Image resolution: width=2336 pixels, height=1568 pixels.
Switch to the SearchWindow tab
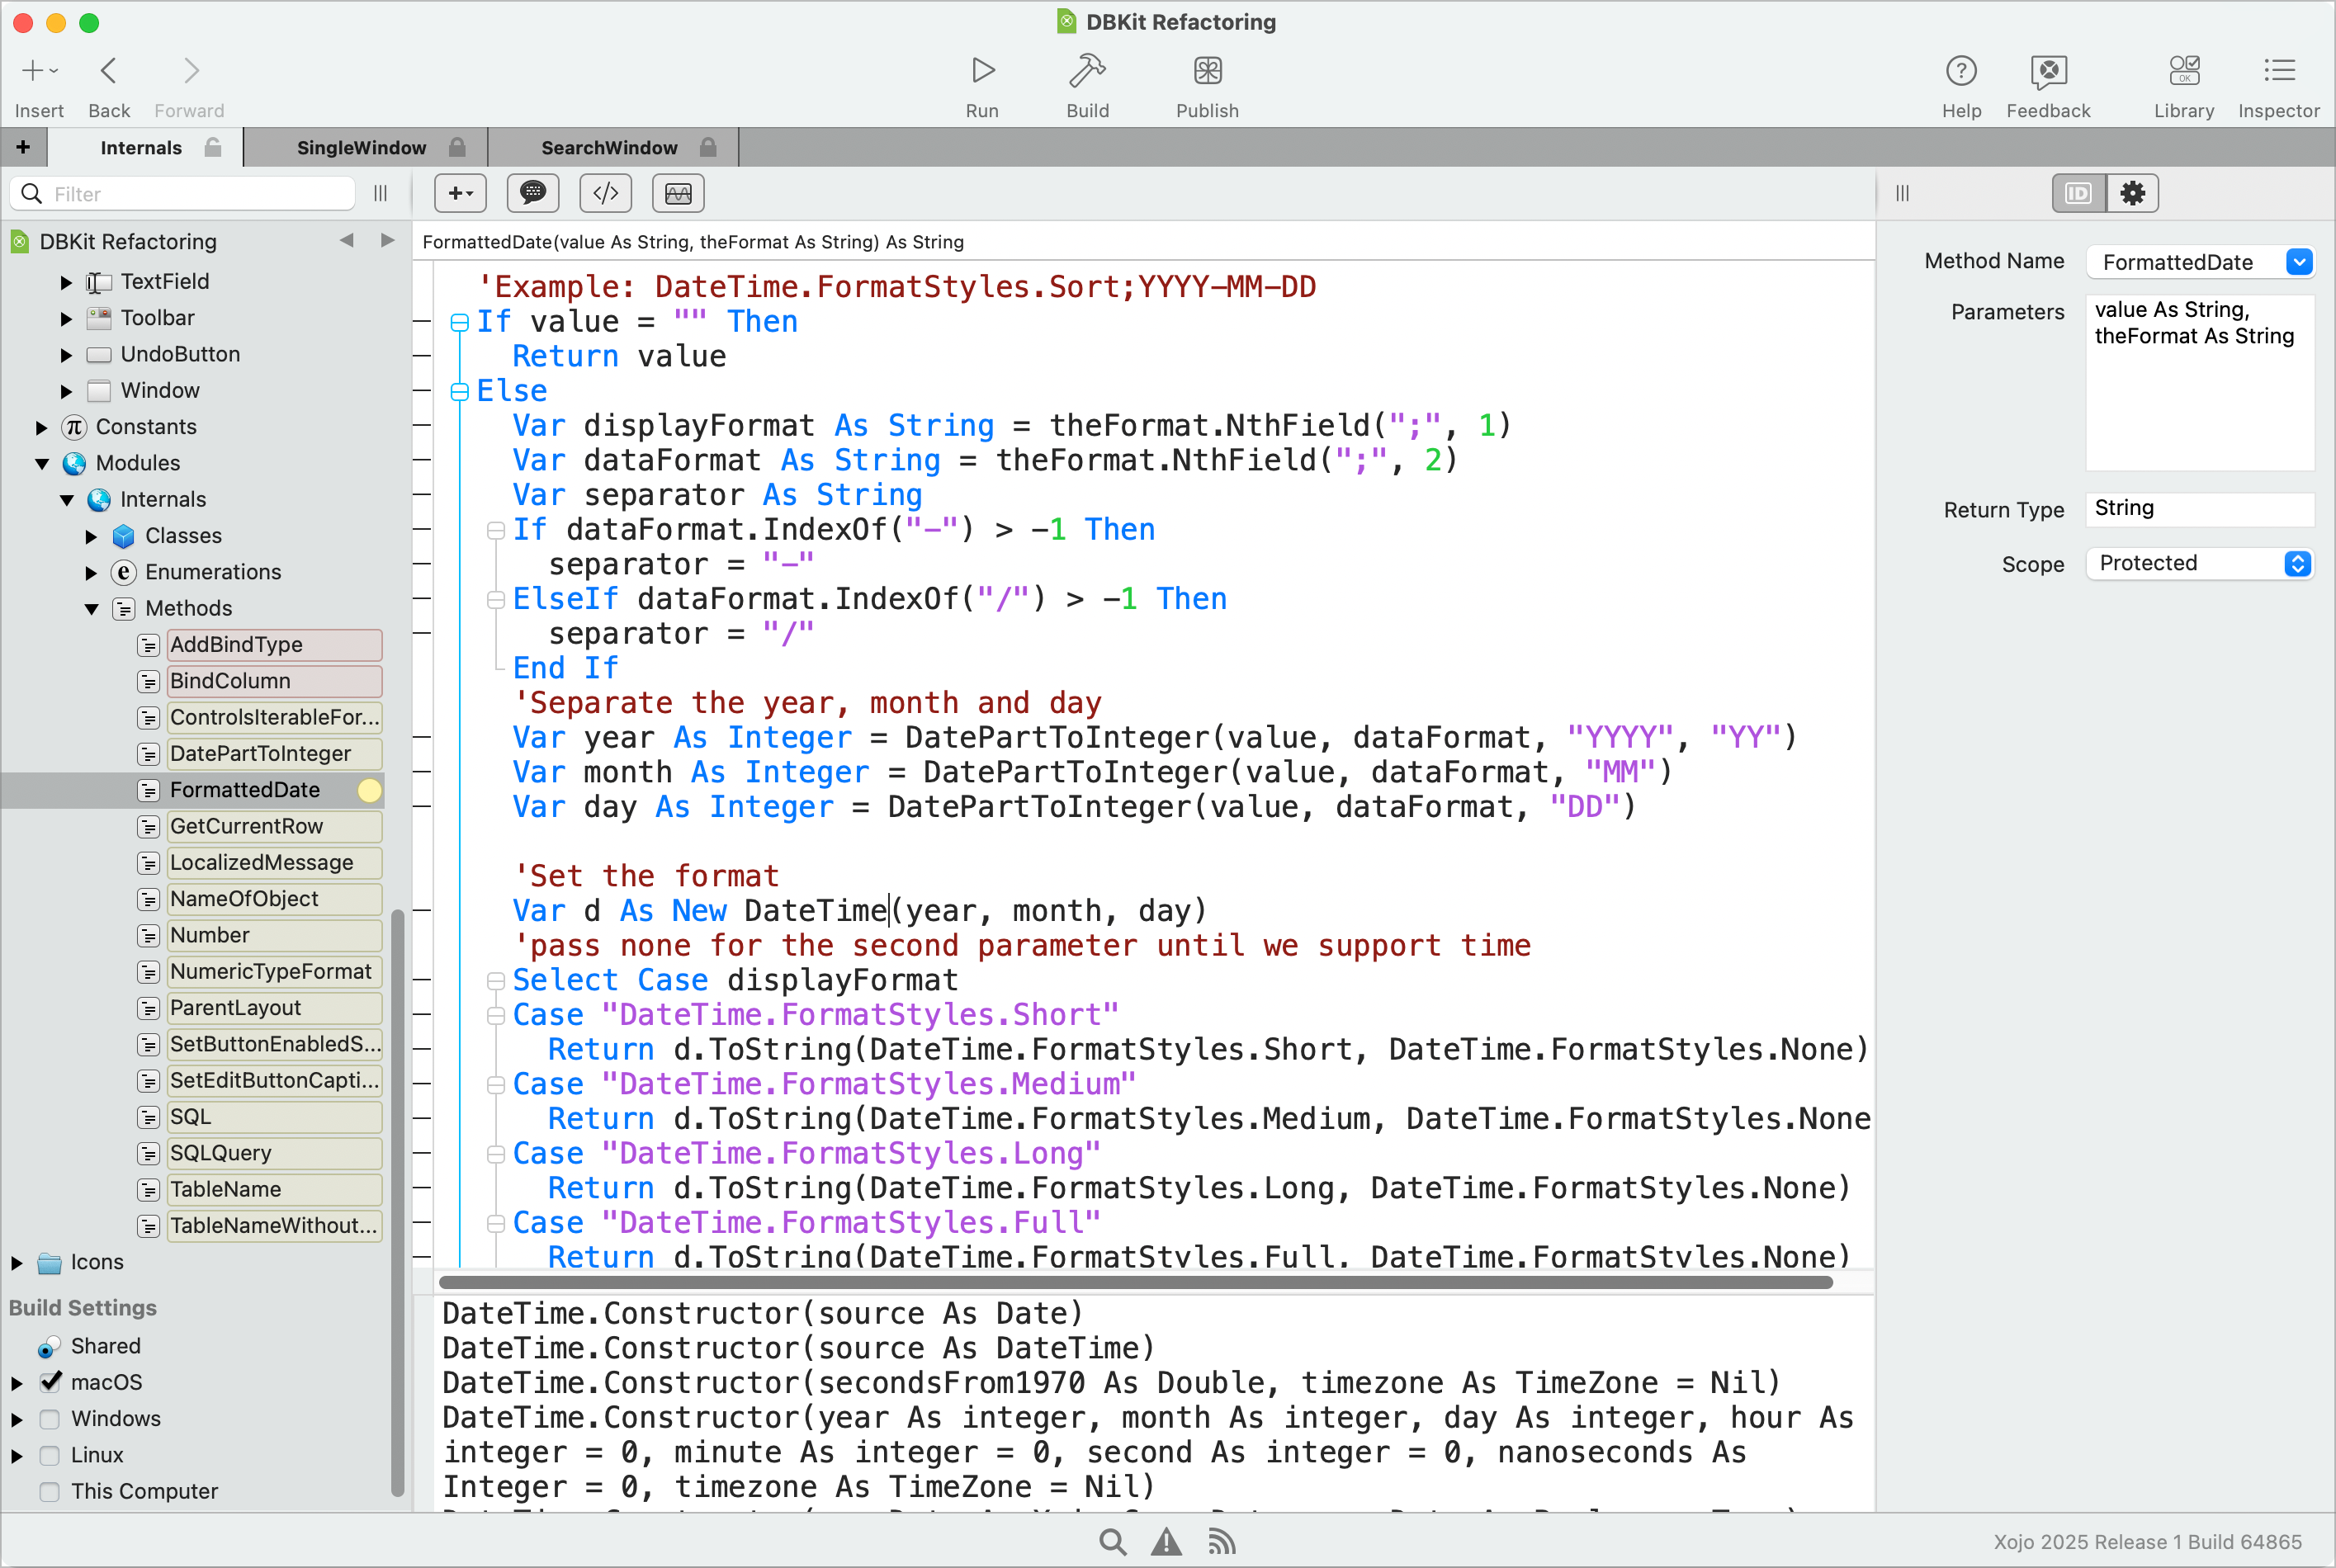(x=609, y=148)
